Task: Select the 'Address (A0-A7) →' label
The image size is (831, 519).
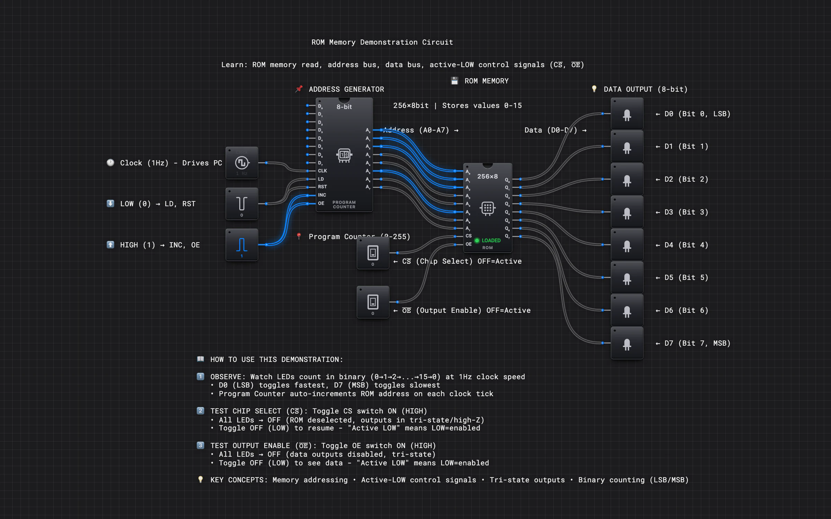Action: [421, 130]
